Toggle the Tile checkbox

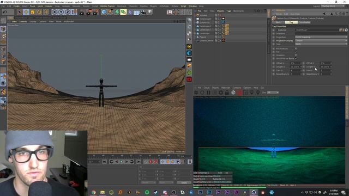pyautogui.click(x=296, y=52)
